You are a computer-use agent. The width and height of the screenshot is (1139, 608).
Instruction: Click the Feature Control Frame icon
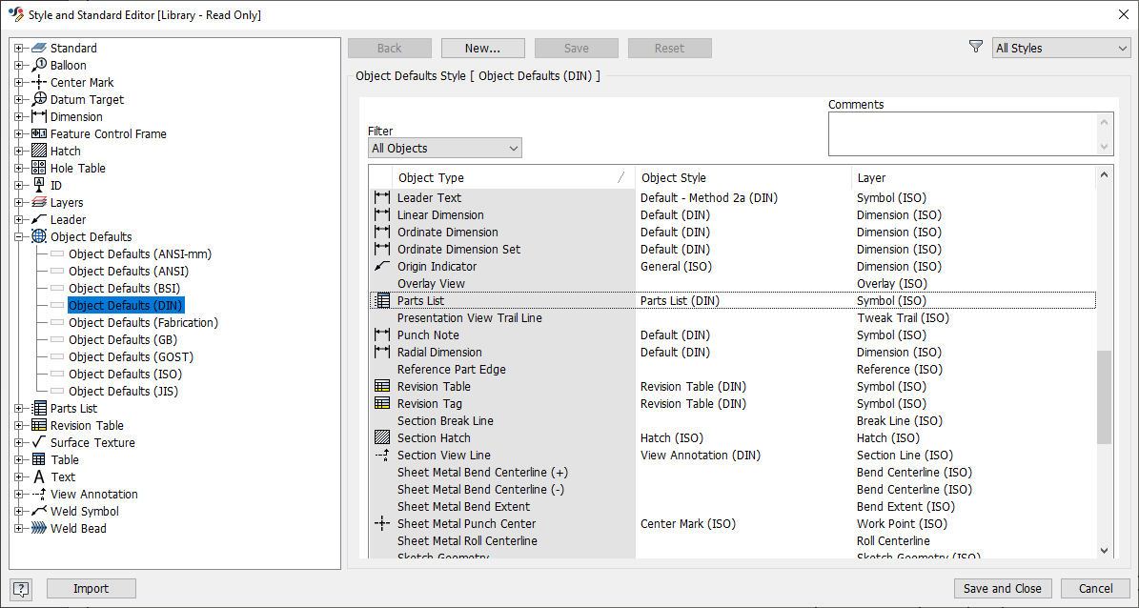click(39, 133)
